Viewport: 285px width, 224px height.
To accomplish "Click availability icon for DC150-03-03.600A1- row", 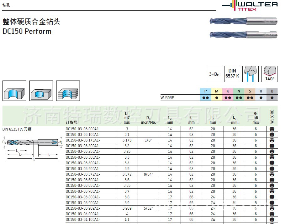I will coord(272,180).
